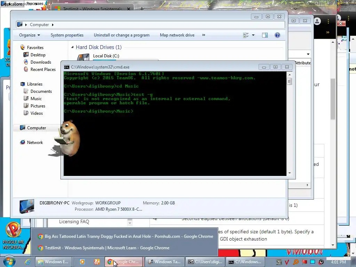The width and height of the screenshot is (356, 267).
Task: Click the Computer breadcrumb in address bar
Action: click(39, 25)
